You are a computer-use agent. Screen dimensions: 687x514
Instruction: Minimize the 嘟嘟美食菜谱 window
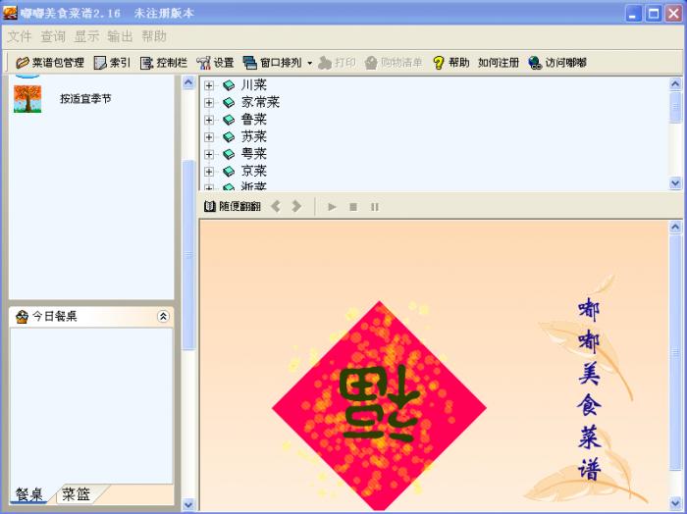[633, 13]
